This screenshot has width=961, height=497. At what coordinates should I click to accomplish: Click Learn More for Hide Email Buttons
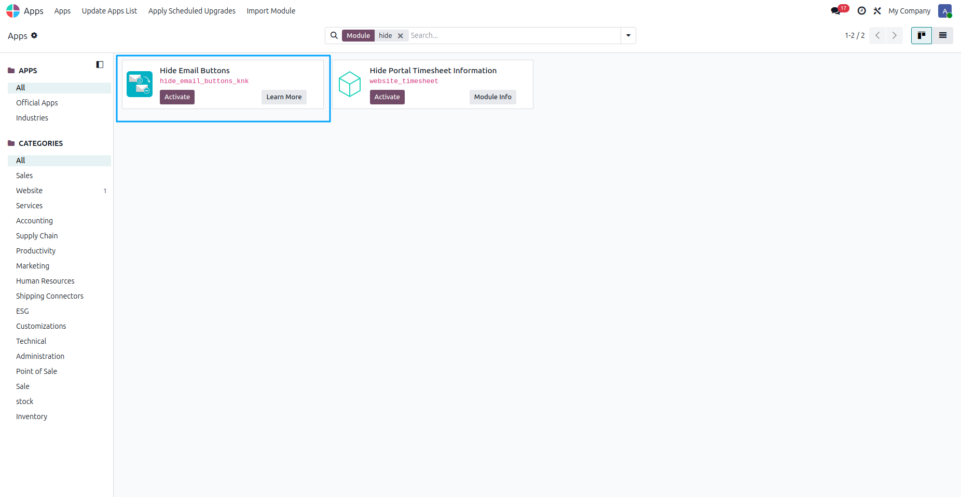pos(284,97)
